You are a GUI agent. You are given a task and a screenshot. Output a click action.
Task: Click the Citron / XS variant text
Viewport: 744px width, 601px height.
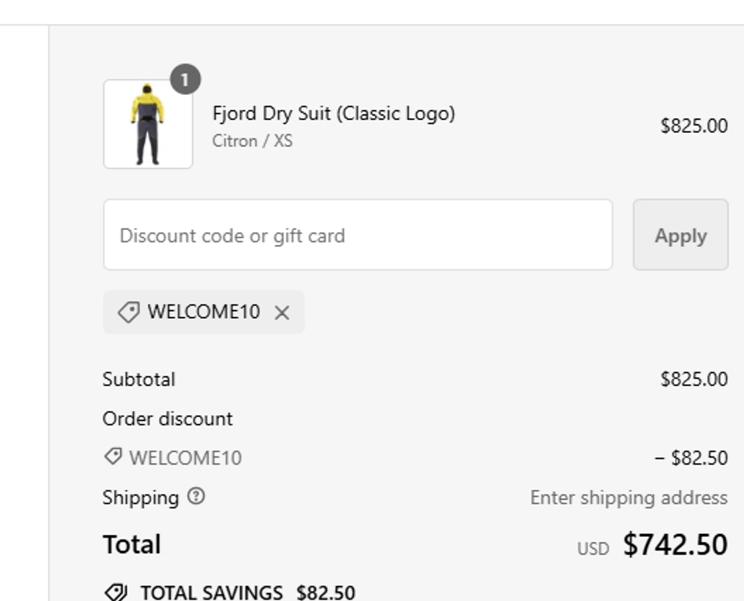(x=252, y=141)
